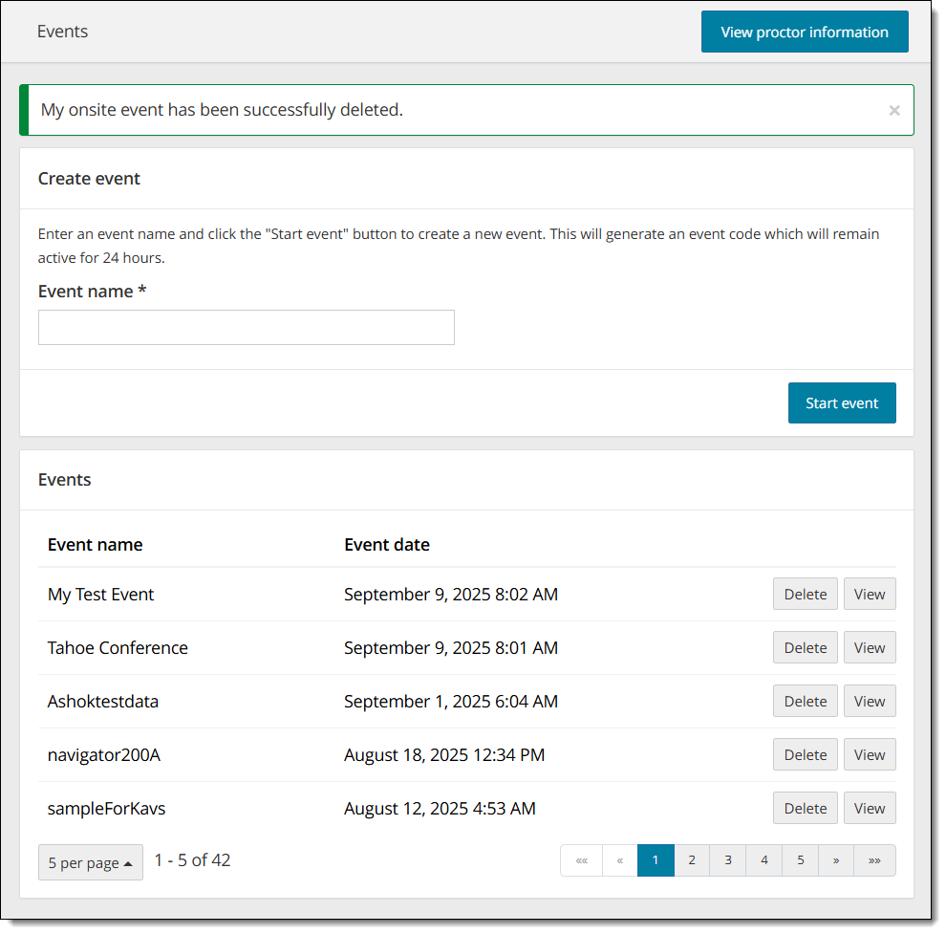946x934 pixels.
Task: Select page 5 in pagination
Action: (x=800, y=860)
